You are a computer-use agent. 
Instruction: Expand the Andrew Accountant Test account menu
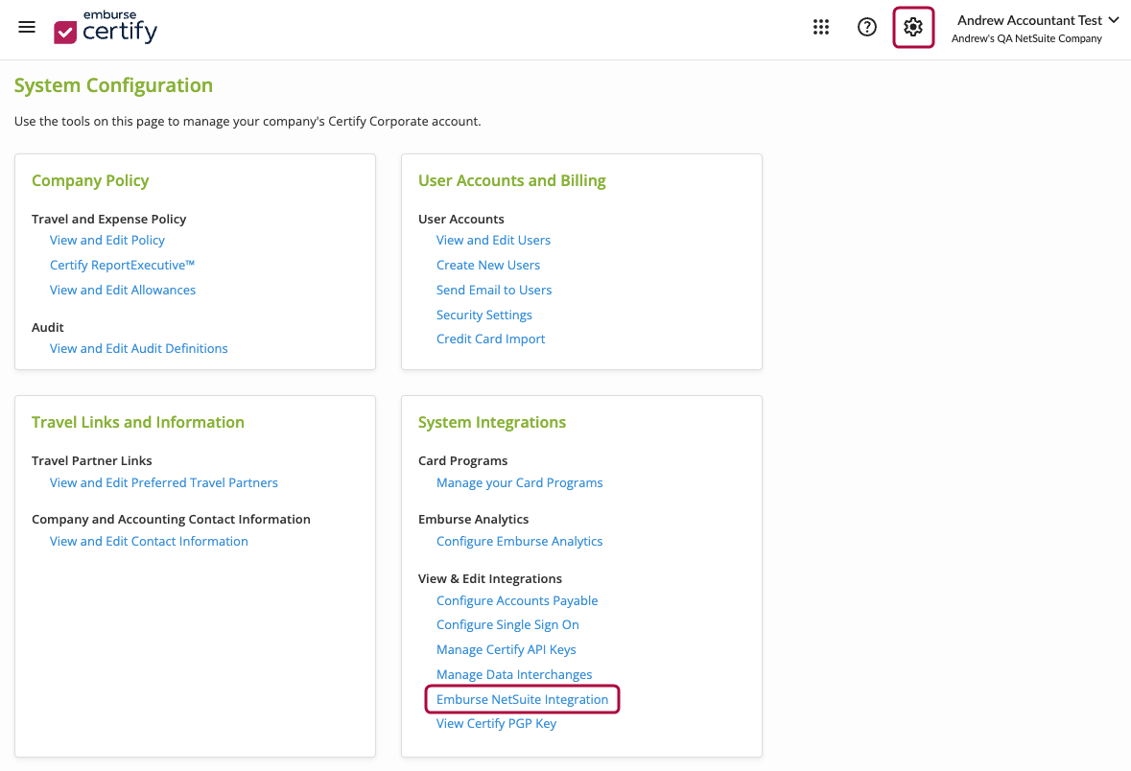coord(1037,19)
